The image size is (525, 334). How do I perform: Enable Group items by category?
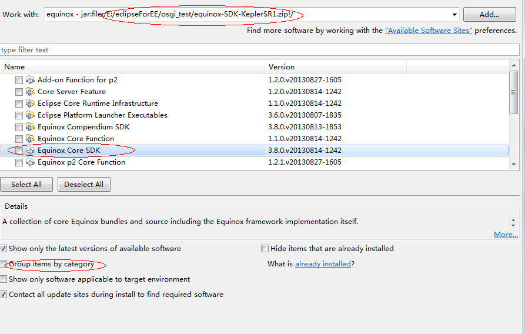(x=4, y=264)
